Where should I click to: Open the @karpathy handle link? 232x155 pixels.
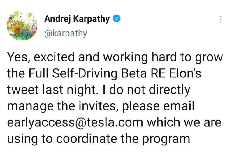[x=66, y=33]
